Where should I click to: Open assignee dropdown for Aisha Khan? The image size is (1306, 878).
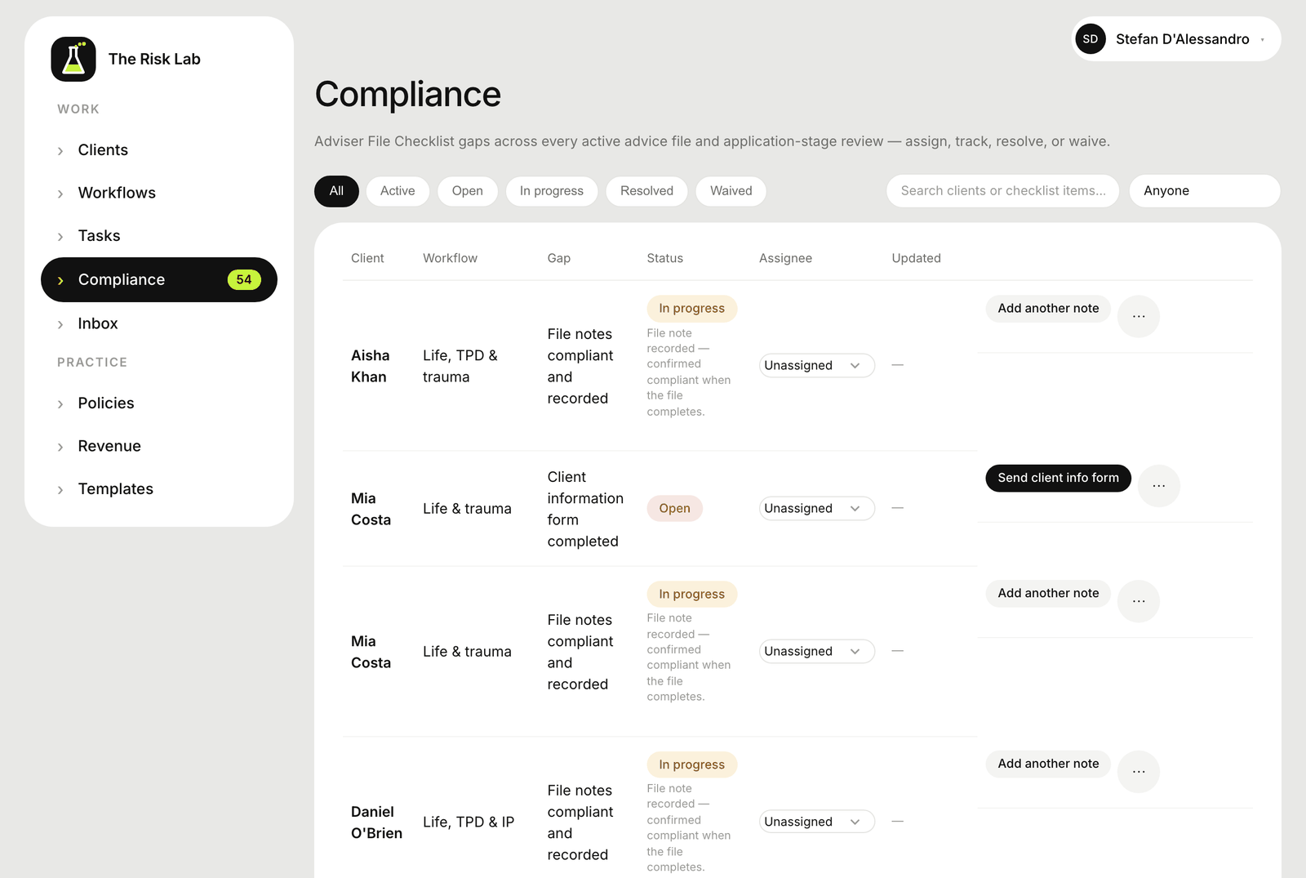(x=816, y=365)
